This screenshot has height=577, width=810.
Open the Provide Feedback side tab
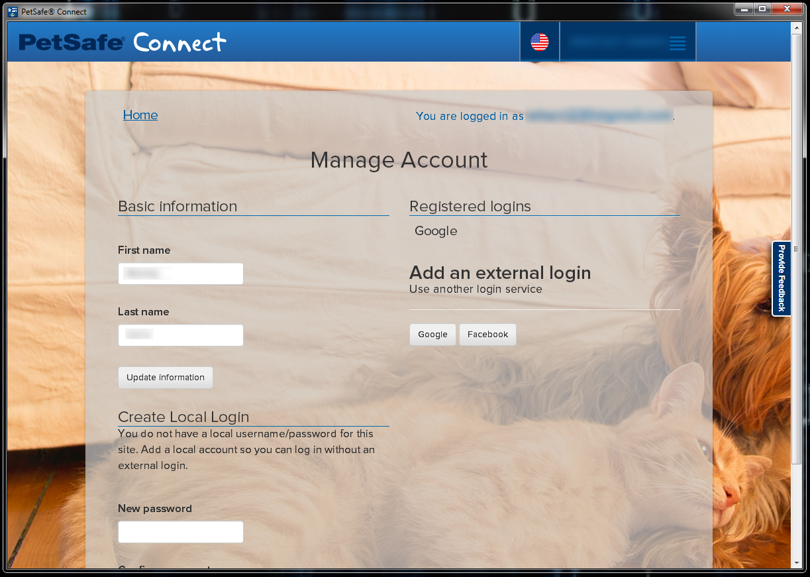coord(782,278)
